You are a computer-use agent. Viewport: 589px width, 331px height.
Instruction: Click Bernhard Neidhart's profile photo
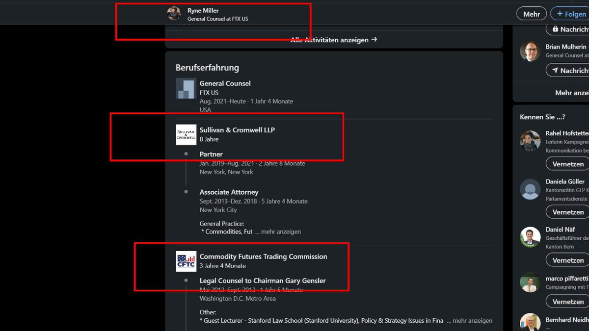(x=530, y=322)
